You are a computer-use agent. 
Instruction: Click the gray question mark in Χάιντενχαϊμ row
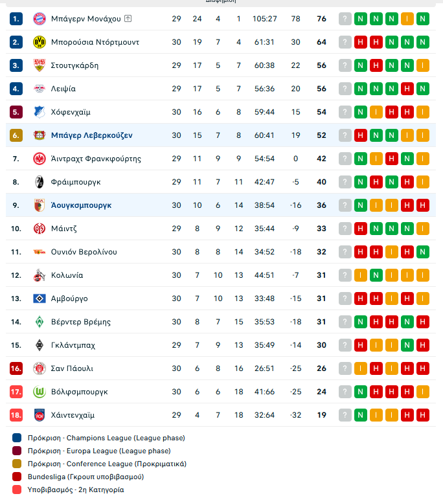pos(345,415)
